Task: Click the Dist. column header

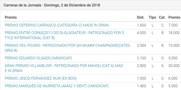Action: point(141,17)
